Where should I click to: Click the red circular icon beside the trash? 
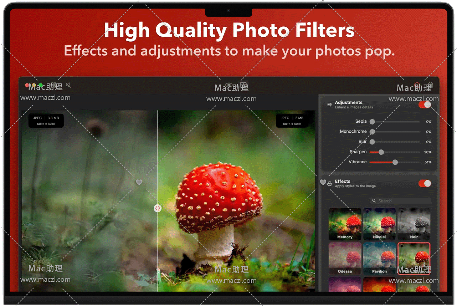tap(417, 86)
